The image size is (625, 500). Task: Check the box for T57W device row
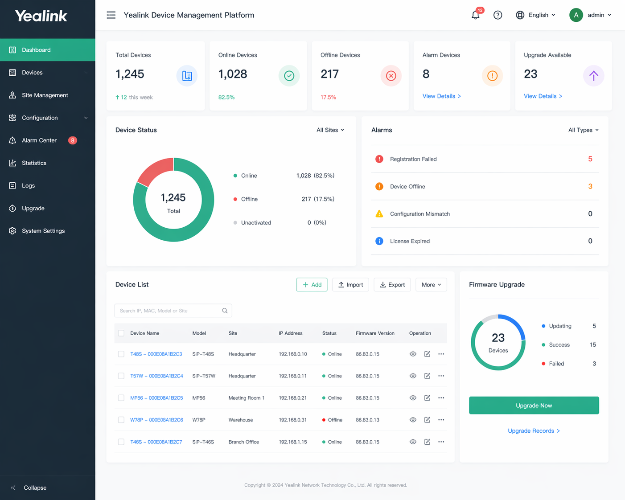click(121, 376)
